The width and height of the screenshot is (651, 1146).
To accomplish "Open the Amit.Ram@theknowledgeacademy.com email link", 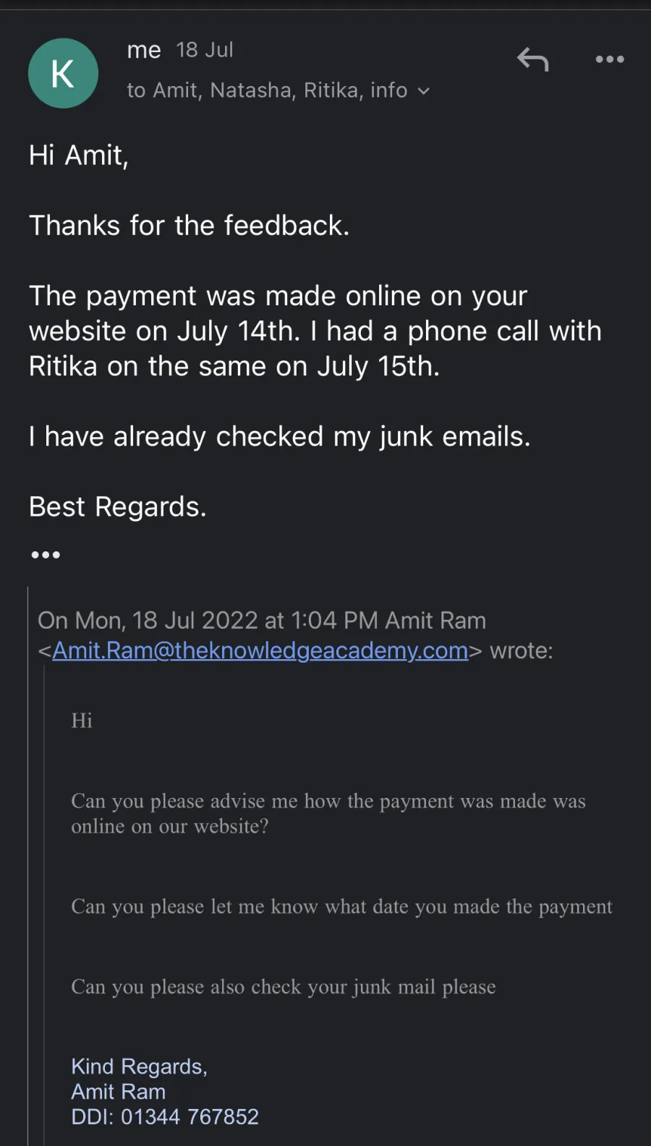I will pyautogui.click(x=260, y=651).
